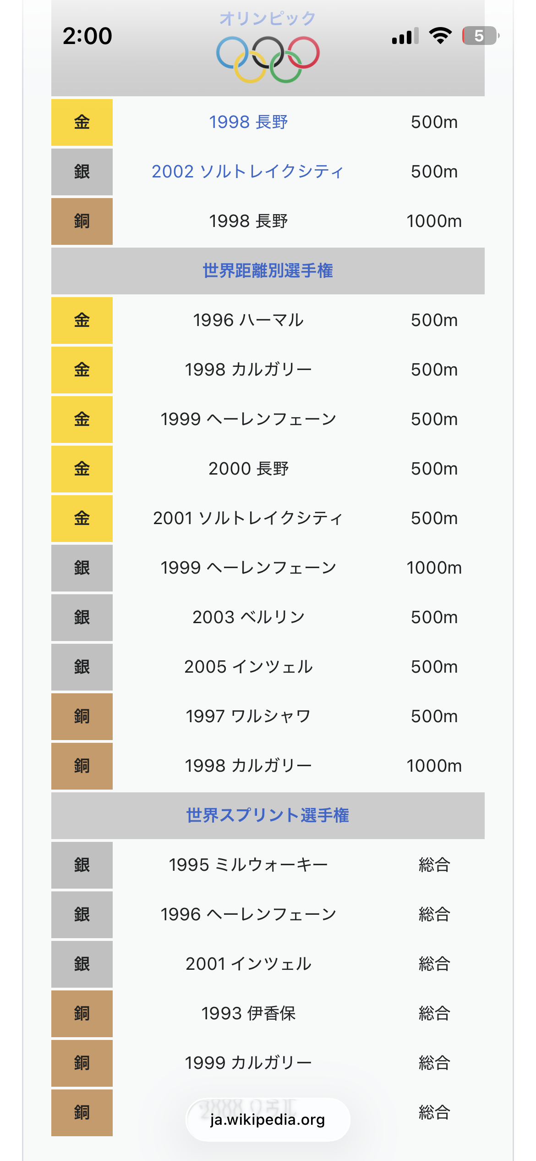Open the 2002 ソルトレイクシティ link
The image size is (536, 1161).
(x=248, y=171)
